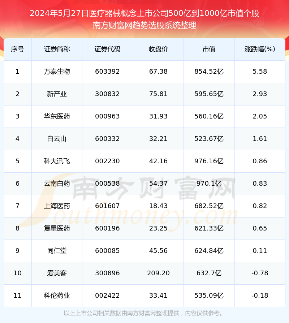
Task: Click stock code 000963
Action: coord(107,116)
